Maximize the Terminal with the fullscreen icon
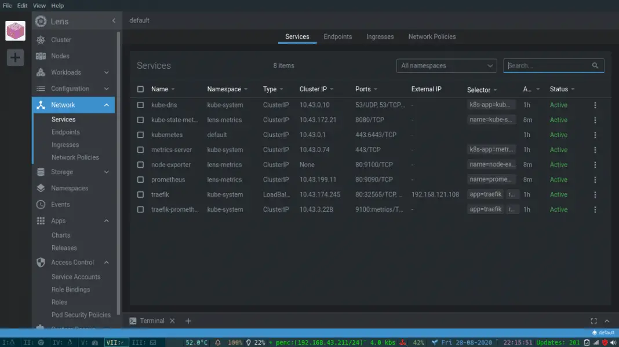 pos(593,320)
